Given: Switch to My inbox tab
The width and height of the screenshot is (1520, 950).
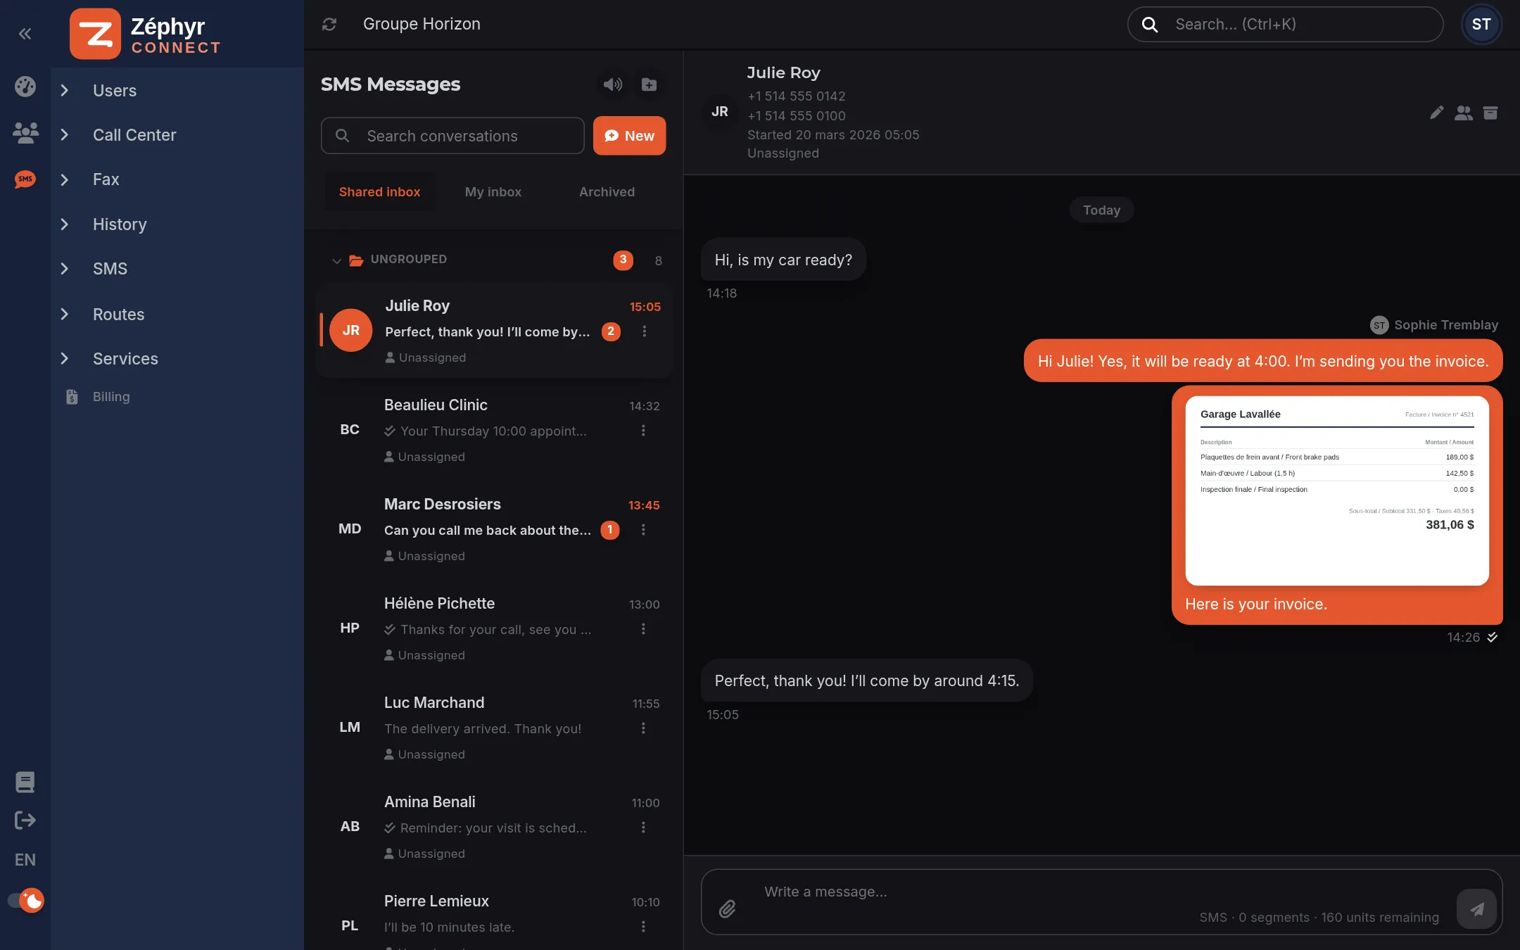Looking at the screenshot, I should click(493, 191).
